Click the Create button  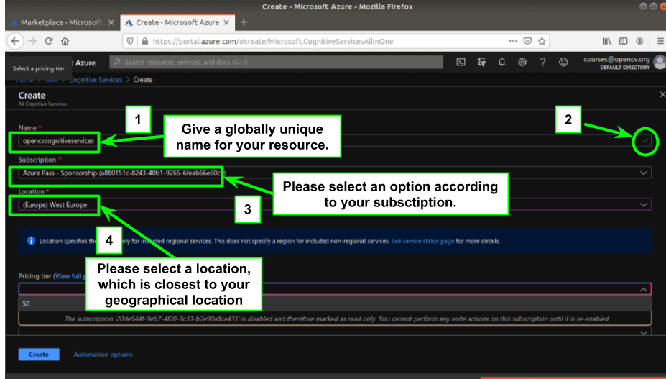coord(39,355)
